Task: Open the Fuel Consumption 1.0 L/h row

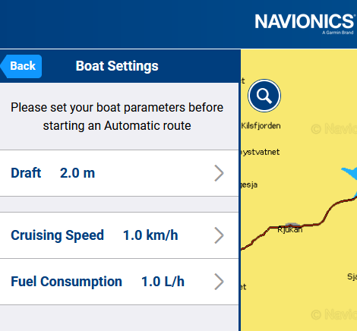Action: (119, 282)
